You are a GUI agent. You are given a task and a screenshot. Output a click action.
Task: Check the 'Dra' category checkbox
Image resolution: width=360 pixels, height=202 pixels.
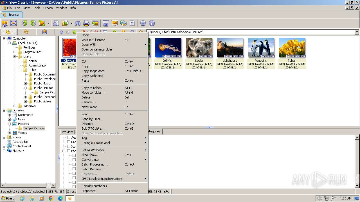coord(69,142)
